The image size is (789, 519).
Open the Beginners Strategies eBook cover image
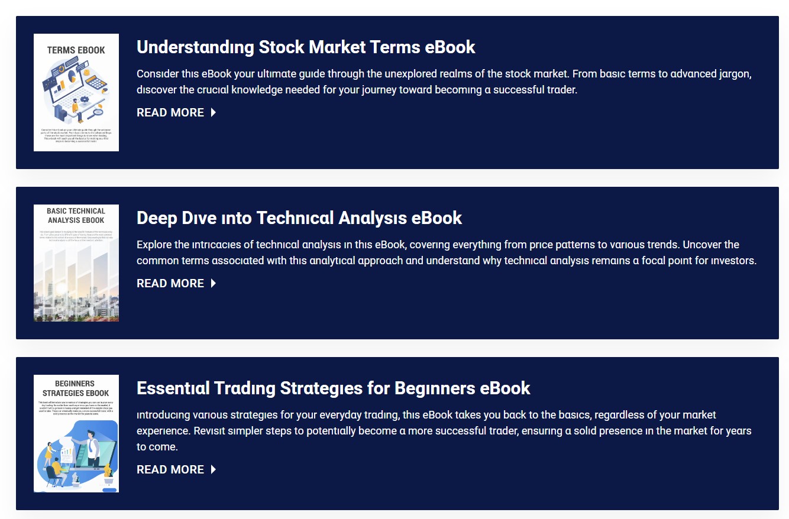coord(76,433)
